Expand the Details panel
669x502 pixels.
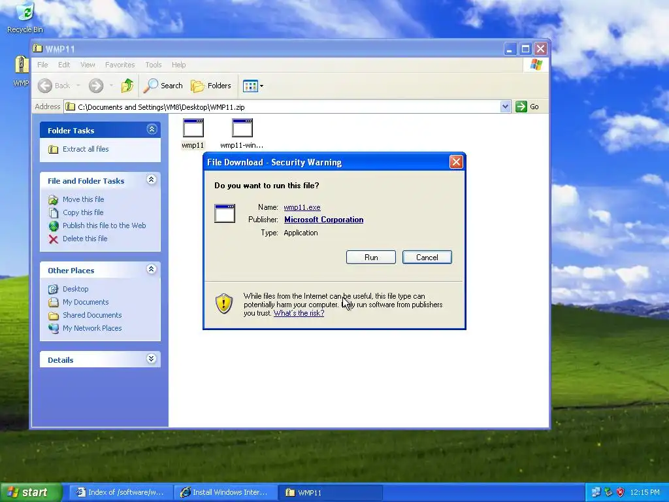click(152, 359)
